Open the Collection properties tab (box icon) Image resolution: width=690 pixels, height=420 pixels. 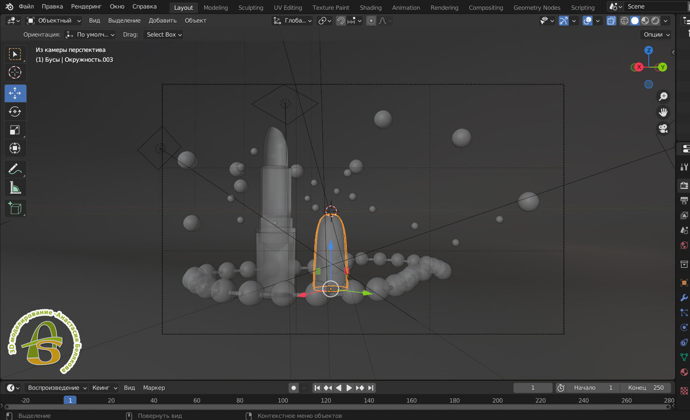point(684,265)
